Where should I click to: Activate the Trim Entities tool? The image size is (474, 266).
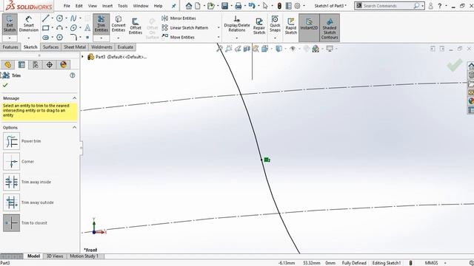click(101, 24)
